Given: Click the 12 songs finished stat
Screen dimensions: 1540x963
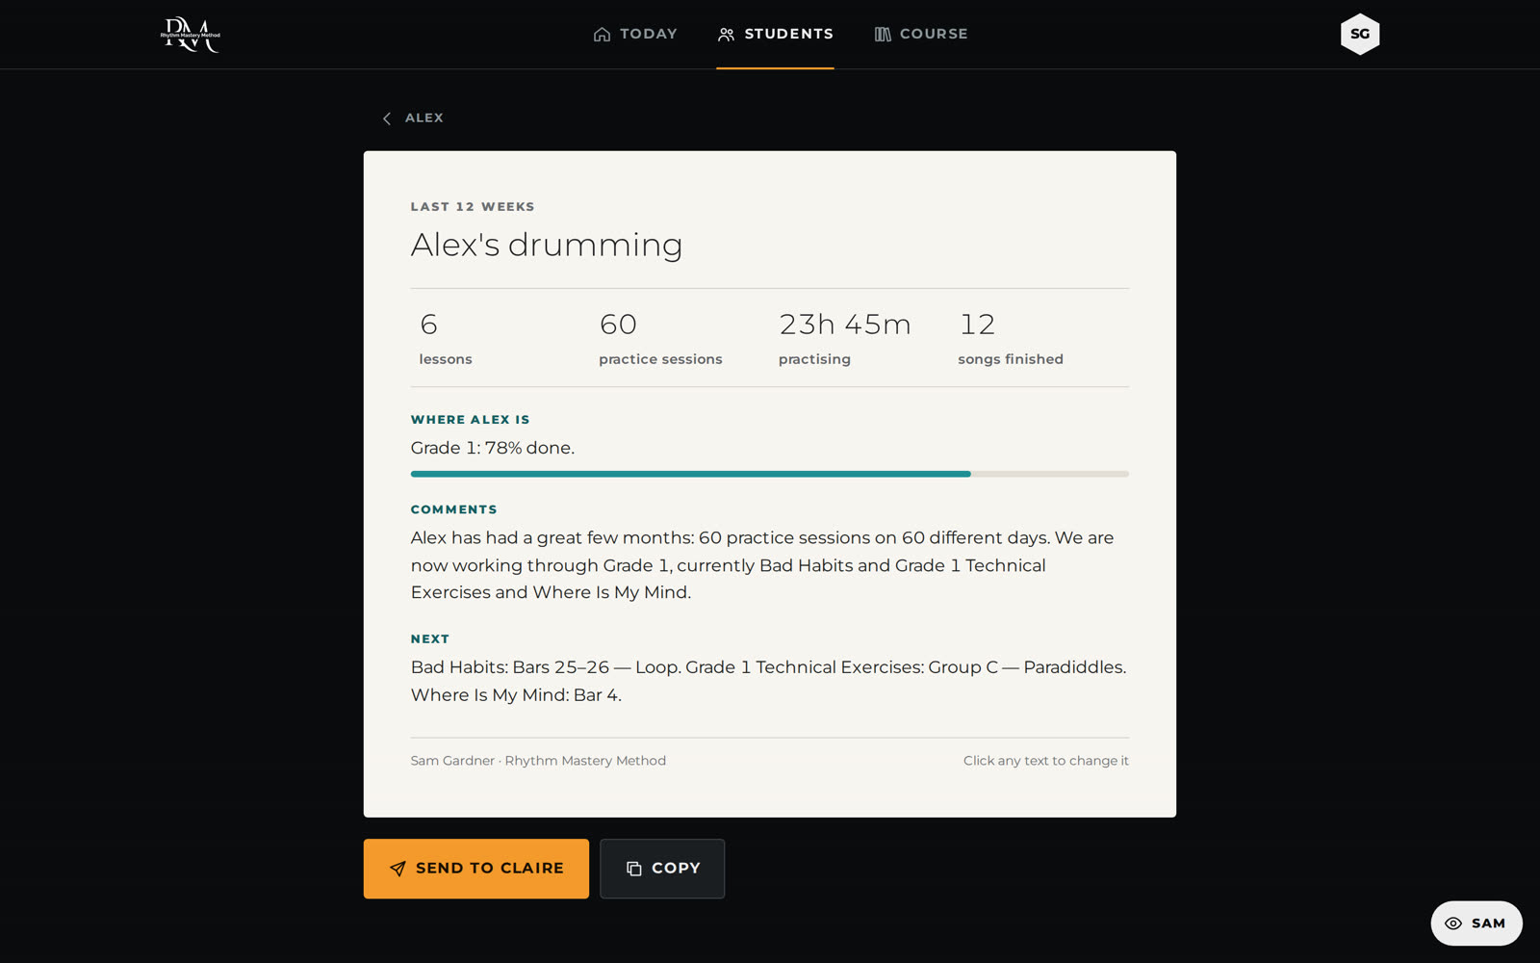Looking at the screenshot, I should click(x=1011, y=338).
